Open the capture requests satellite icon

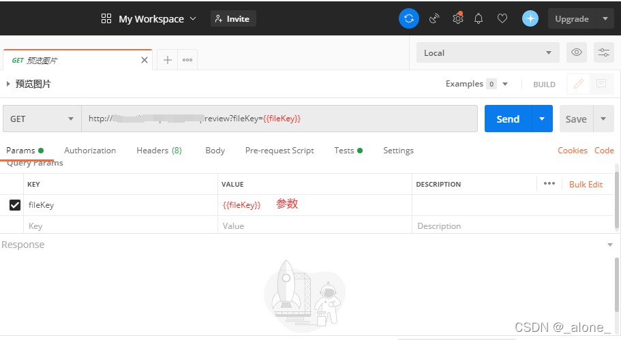pos(434,18)
